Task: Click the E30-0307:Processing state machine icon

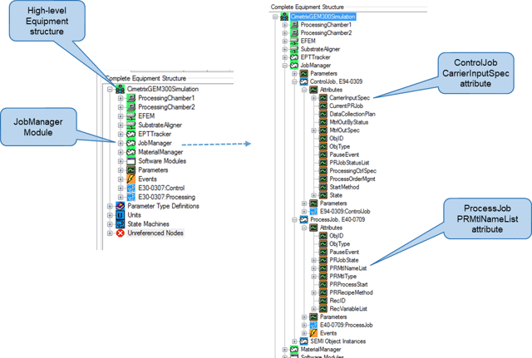Action: point(131,197)
